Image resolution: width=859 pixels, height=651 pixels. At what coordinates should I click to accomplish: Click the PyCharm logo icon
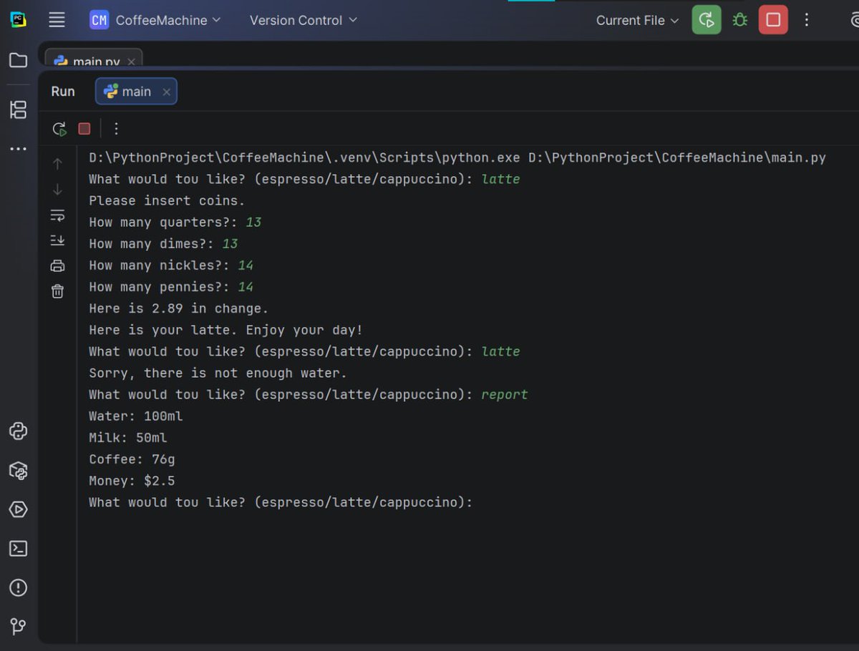[x=18, y=19]
